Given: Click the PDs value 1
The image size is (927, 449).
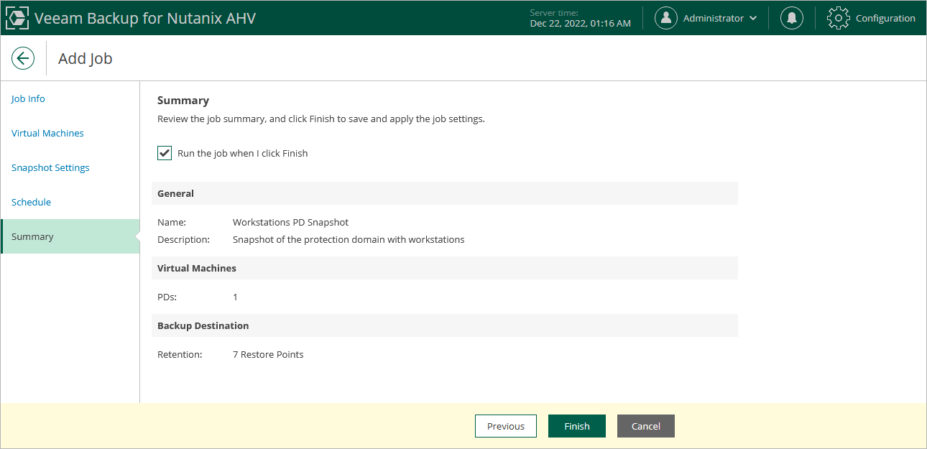Looking at the screenshot, I should point(235,297).
